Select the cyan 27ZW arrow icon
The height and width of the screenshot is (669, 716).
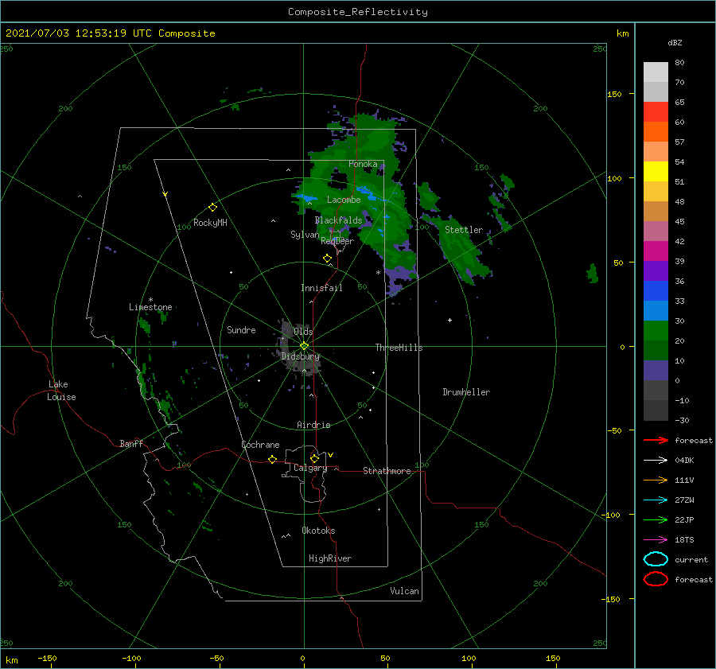(656, 500)
